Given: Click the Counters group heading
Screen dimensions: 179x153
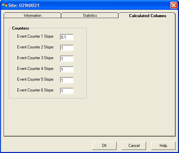Looking at the screenshot, I should (x=20, y=28).
